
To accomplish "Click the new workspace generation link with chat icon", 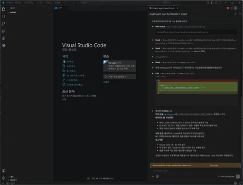I will click(73, 85).
